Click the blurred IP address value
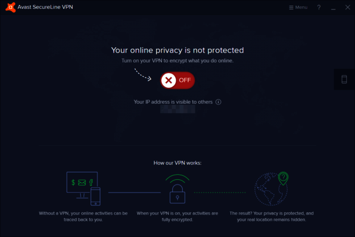 point(177,108)
